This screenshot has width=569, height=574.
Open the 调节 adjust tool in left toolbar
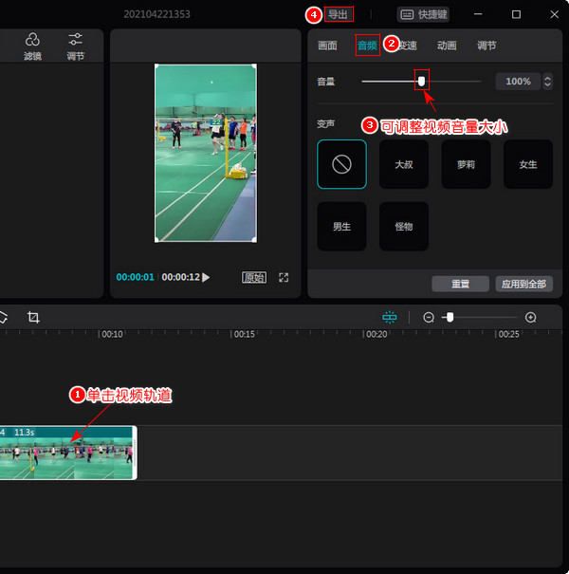point(75,46)
